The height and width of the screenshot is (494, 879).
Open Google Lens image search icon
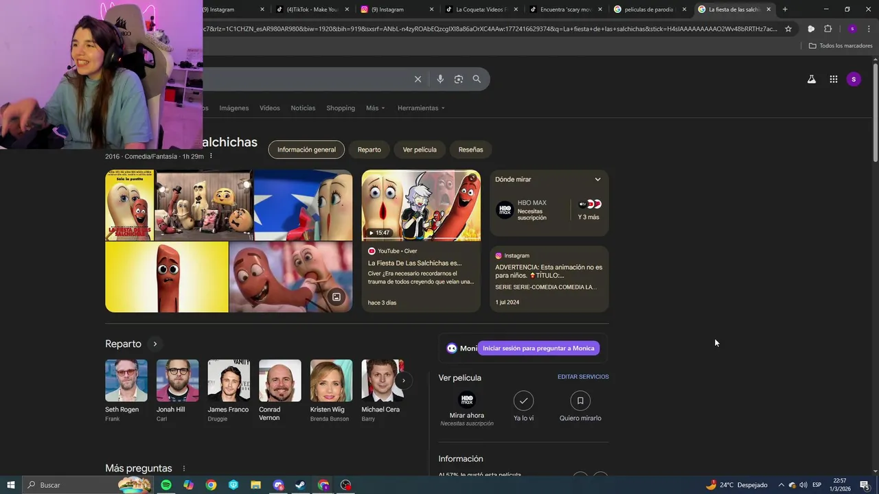(x=459, y=79)
